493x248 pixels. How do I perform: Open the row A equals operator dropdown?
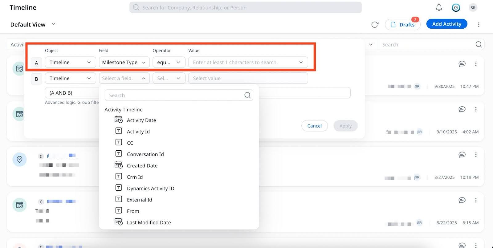(x=169, y=62)
